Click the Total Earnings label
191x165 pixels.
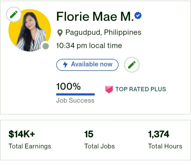click(30, 146)
